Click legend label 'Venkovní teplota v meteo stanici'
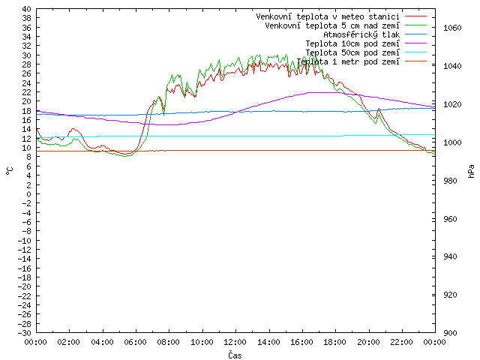Screen dimensions: 480x360 328,16
